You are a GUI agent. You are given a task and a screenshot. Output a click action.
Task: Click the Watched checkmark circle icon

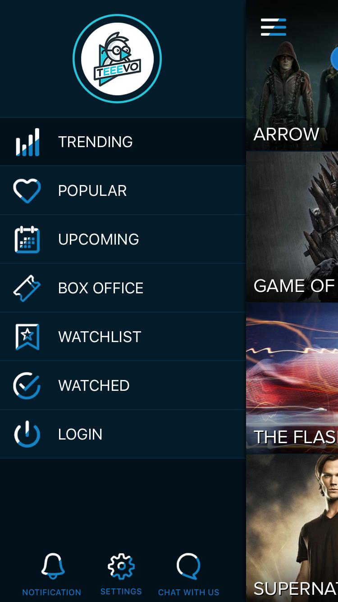[27, 386]
